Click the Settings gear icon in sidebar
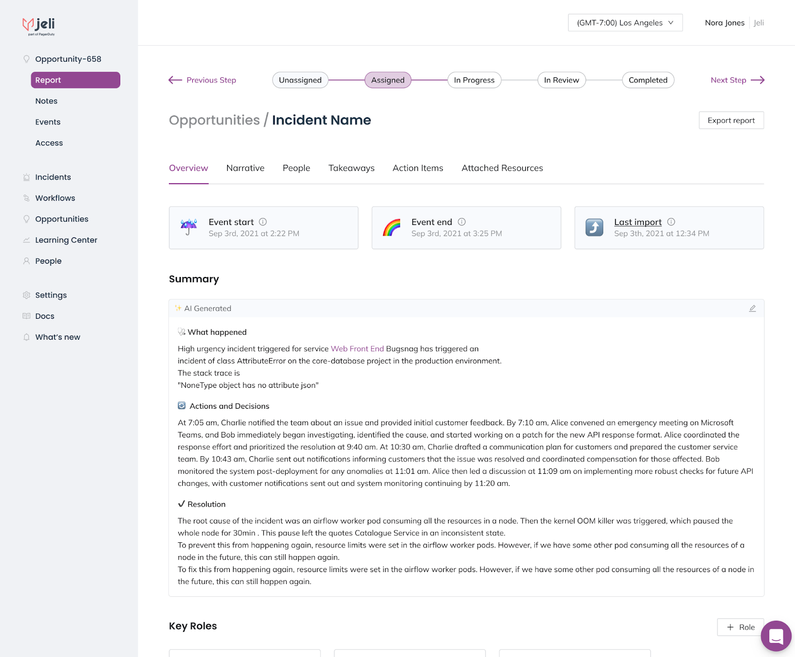The height and width of the screenshot is (657, 795). (26, 295)
